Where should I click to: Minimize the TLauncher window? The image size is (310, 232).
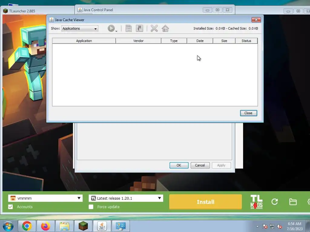(x=288, y=11)
